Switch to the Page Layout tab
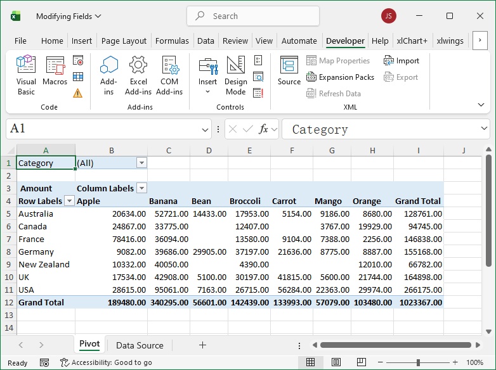Viewport: 496px width, 370px height. tap(124, 41)
